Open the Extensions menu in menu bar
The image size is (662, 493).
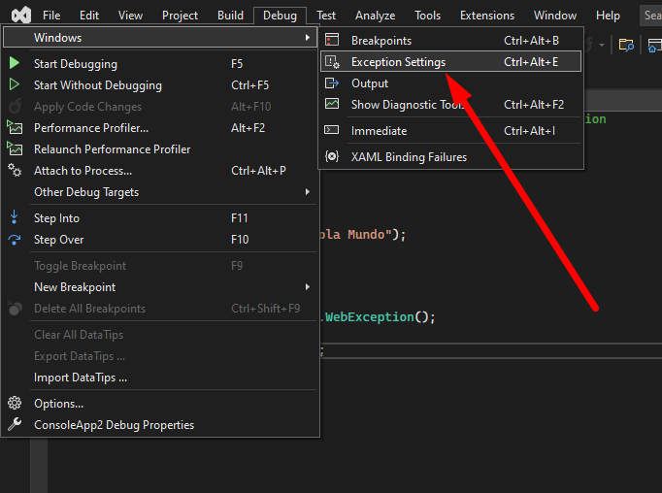[487, 16]
